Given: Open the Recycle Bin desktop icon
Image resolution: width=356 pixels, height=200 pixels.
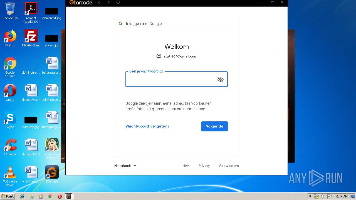Looking at the screenshot, I should (x=10, y=11).
